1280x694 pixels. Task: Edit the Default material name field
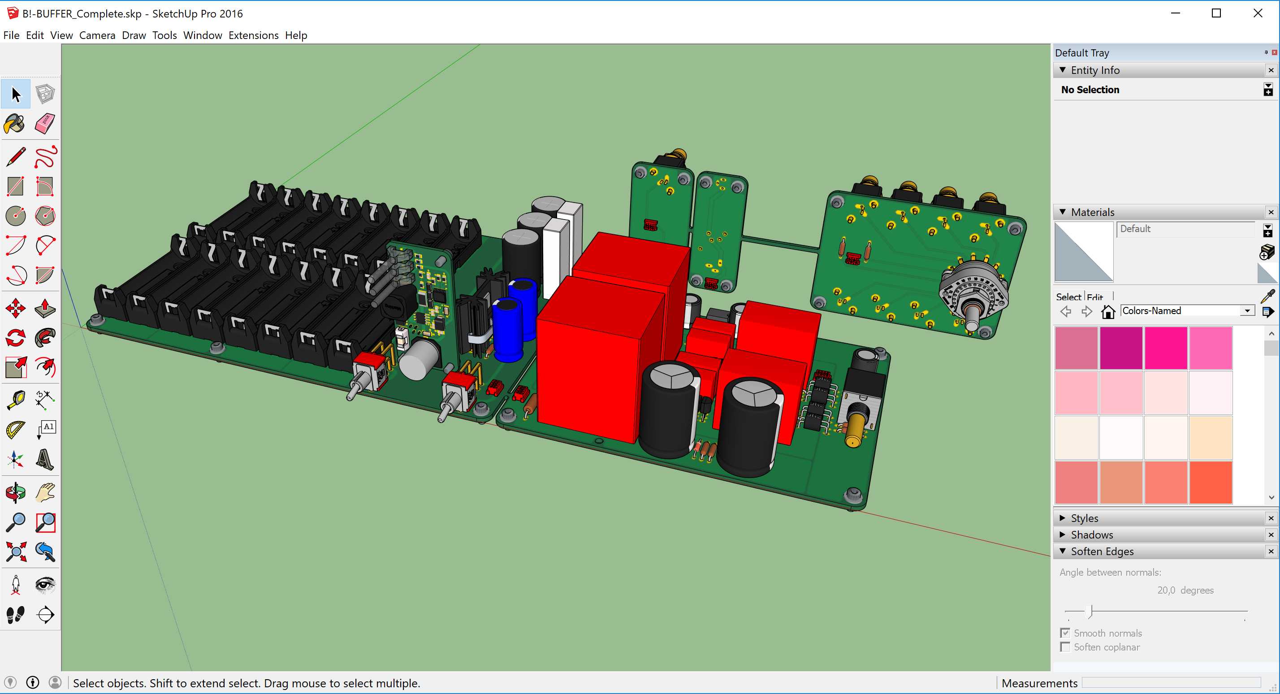(x=1185, y=229)
